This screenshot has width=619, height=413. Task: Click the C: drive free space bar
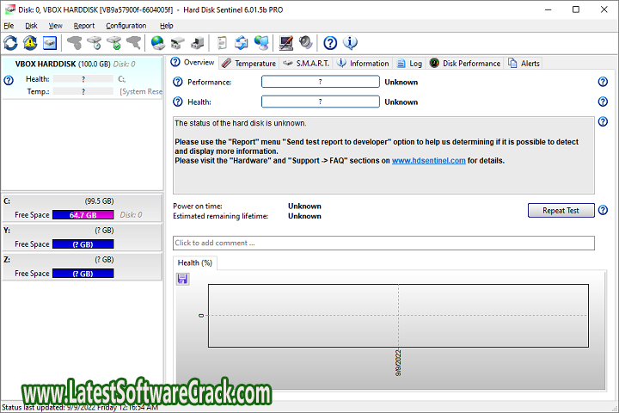point(82,215)
